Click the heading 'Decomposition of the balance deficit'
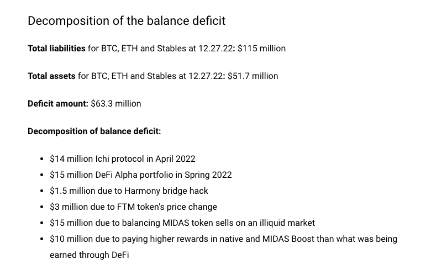 [x=127, y=21]
